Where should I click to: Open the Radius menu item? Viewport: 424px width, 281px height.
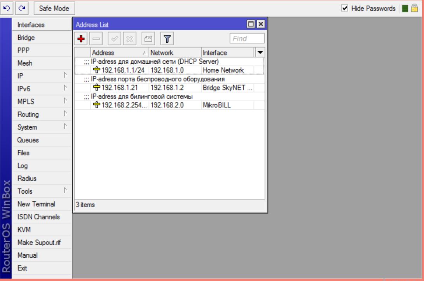click(42, 179)
